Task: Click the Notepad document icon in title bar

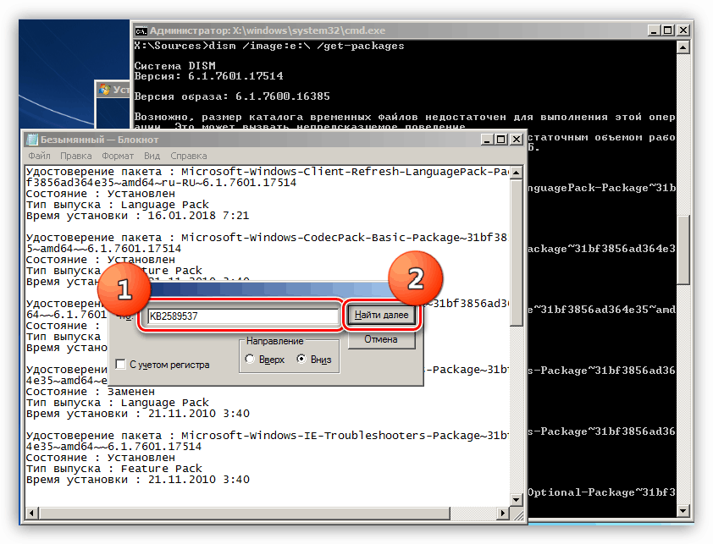Action: (x=32, y=140)
